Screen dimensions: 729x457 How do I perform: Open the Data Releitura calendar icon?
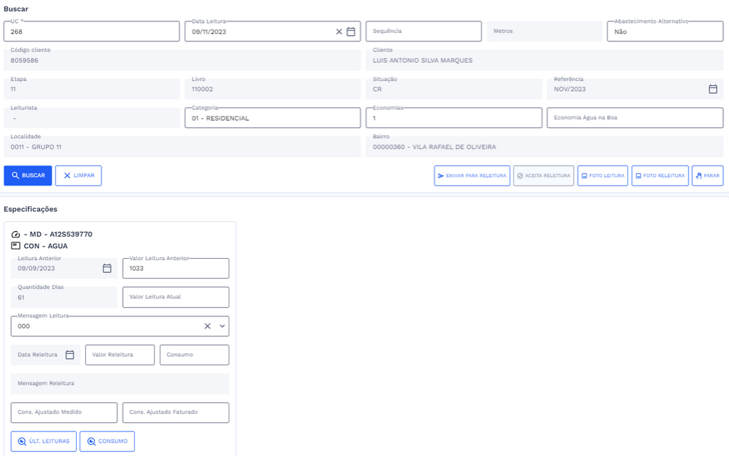(x=70, y=355)
